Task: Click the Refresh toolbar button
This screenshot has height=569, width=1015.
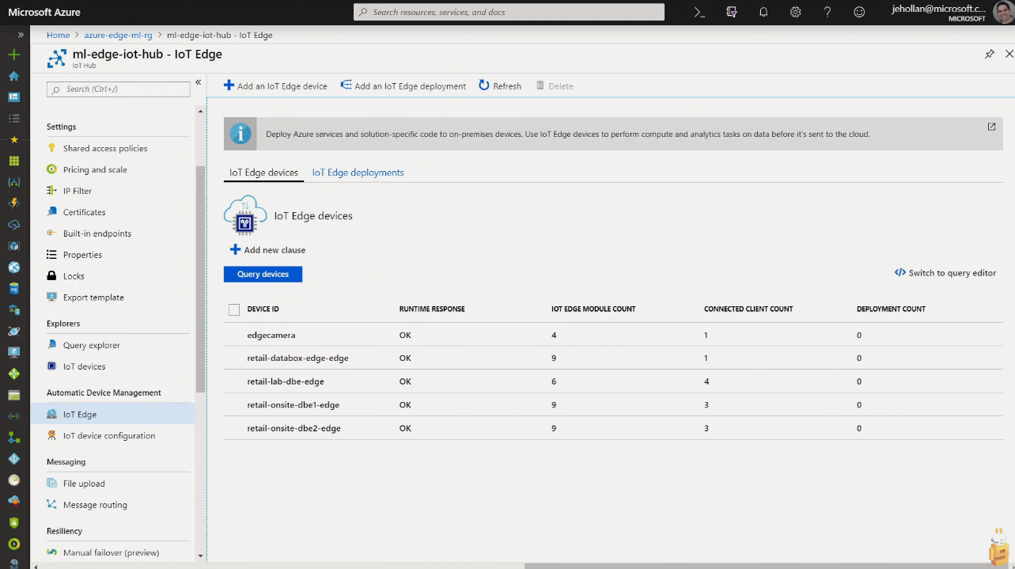Action: pyautogui.click(x=500, y=85)
